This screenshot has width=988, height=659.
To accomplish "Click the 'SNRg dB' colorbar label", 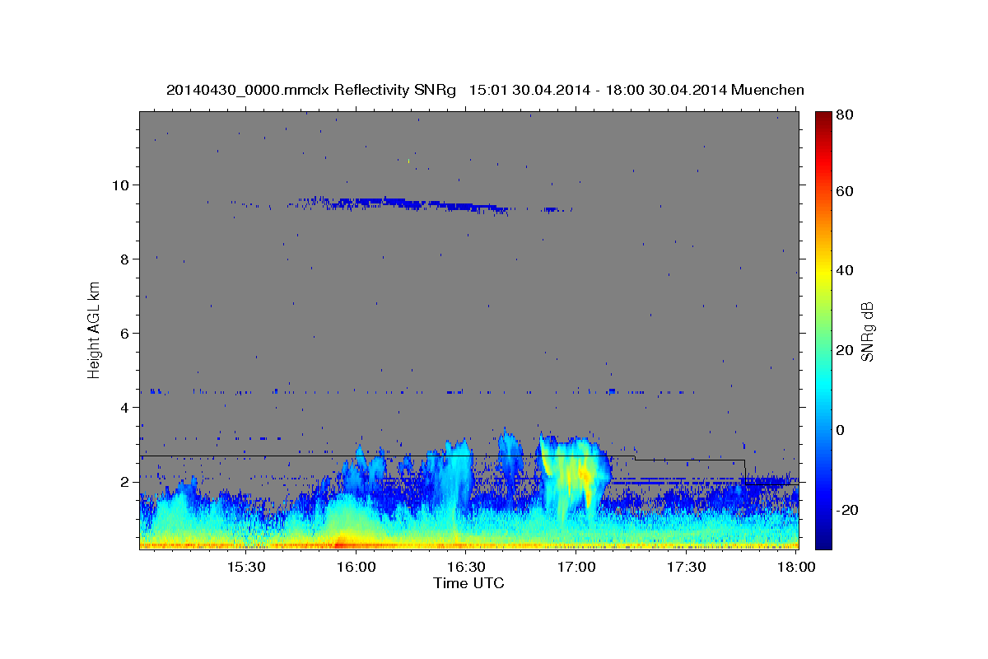I will [867, 331].
